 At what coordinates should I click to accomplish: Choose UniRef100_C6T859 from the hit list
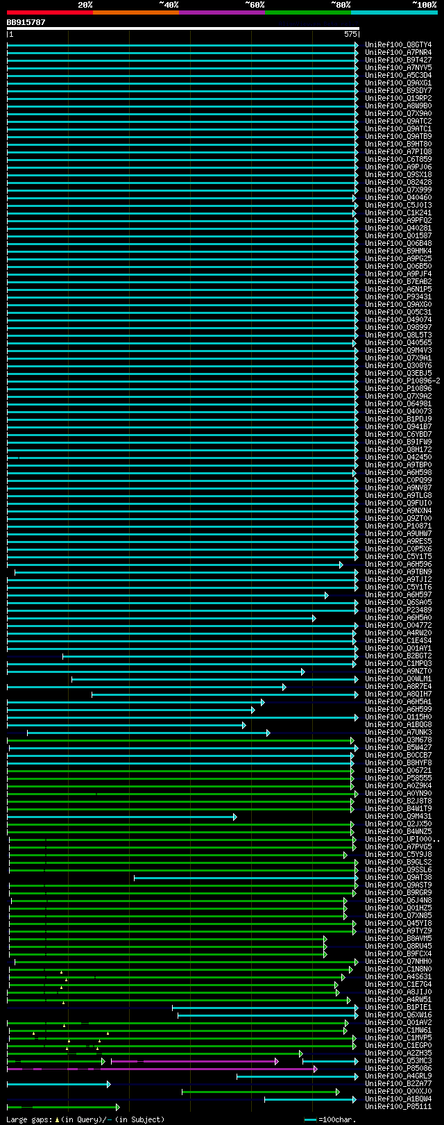[x=398, y=159]
